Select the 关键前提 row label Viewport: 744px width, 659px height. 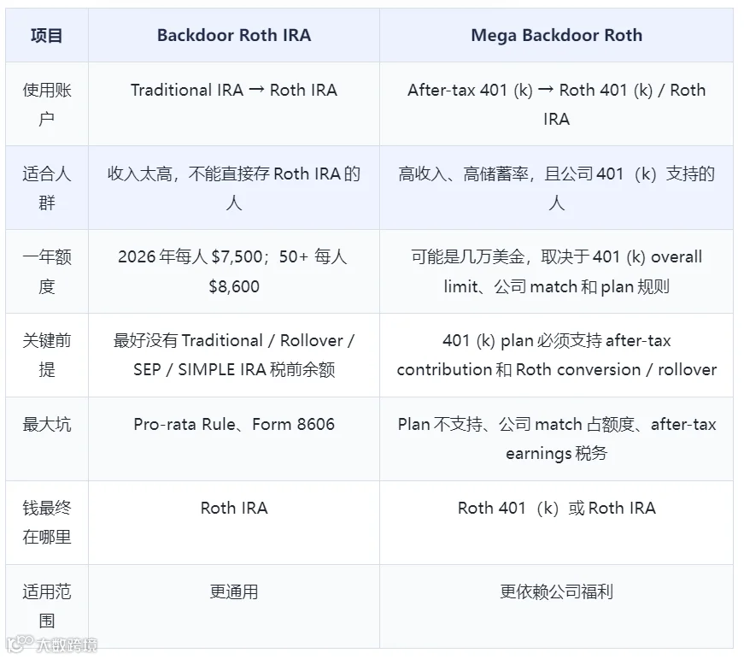pos(47,355)
